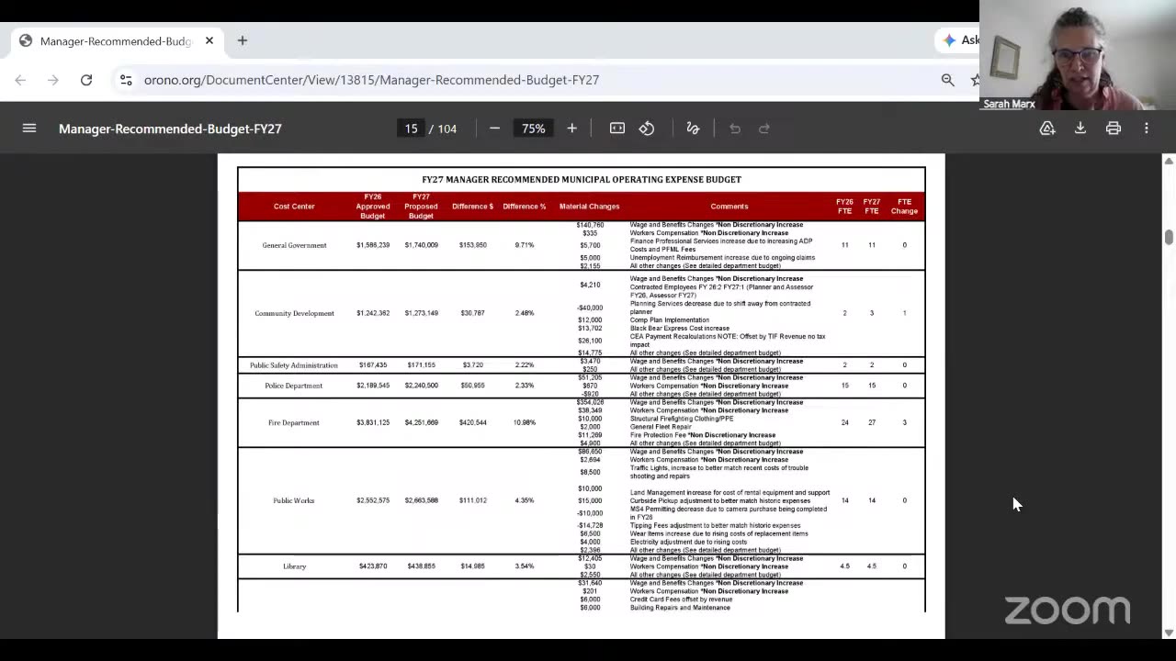The height and width of the screenshot is (661, 1176).
Task: Click the $2,240,500 Police proposed budget
Action: pyautogui.click(x=422, y=386)
